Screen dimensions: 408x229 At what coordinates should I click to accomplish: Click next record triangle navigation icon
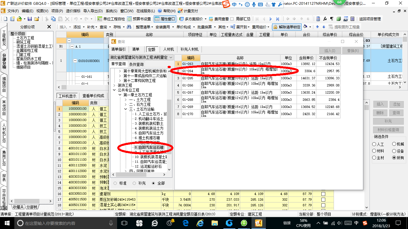point(271,19)
